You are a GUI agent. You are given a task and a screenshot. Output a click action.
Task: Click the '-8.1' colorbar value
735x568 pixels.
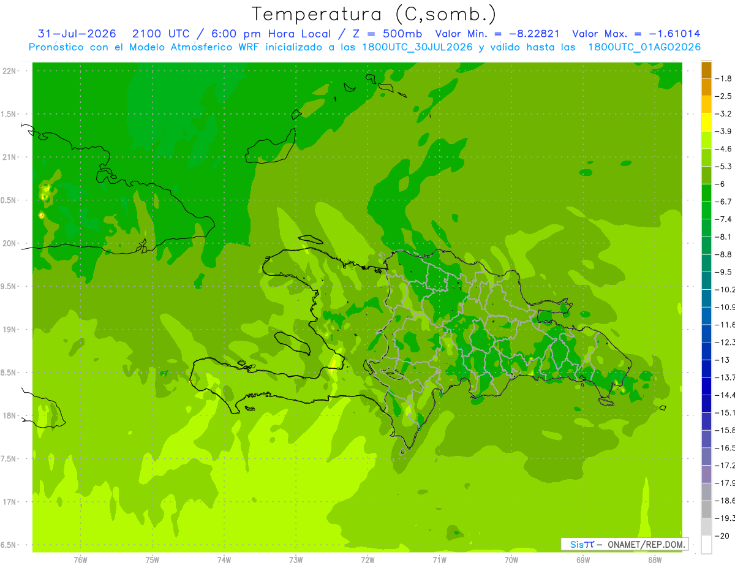click(x=724, y=237)
